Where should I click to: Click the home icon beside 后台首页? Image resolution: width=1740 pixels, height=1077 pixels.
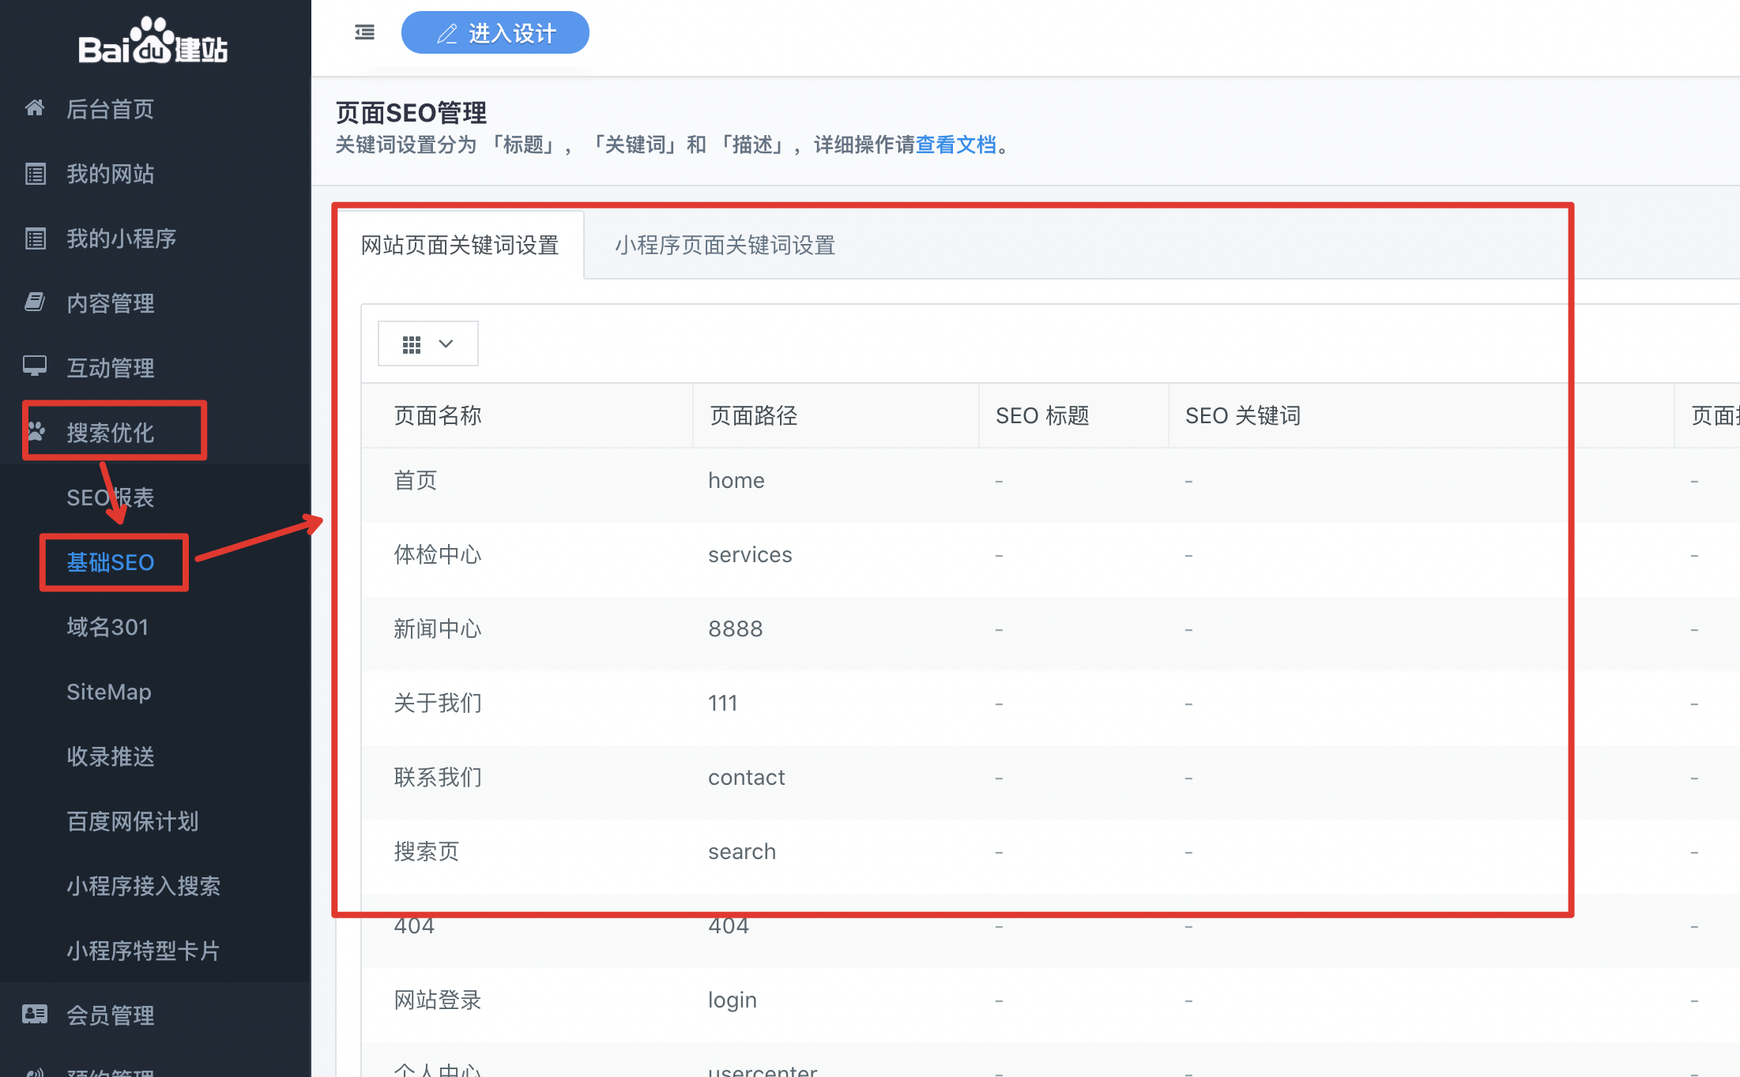click(35, 108)
